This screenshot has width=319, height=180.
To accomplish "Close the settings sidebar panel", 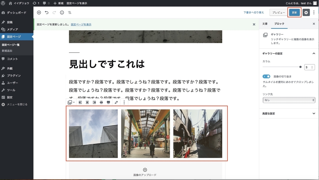I will 314,24.
